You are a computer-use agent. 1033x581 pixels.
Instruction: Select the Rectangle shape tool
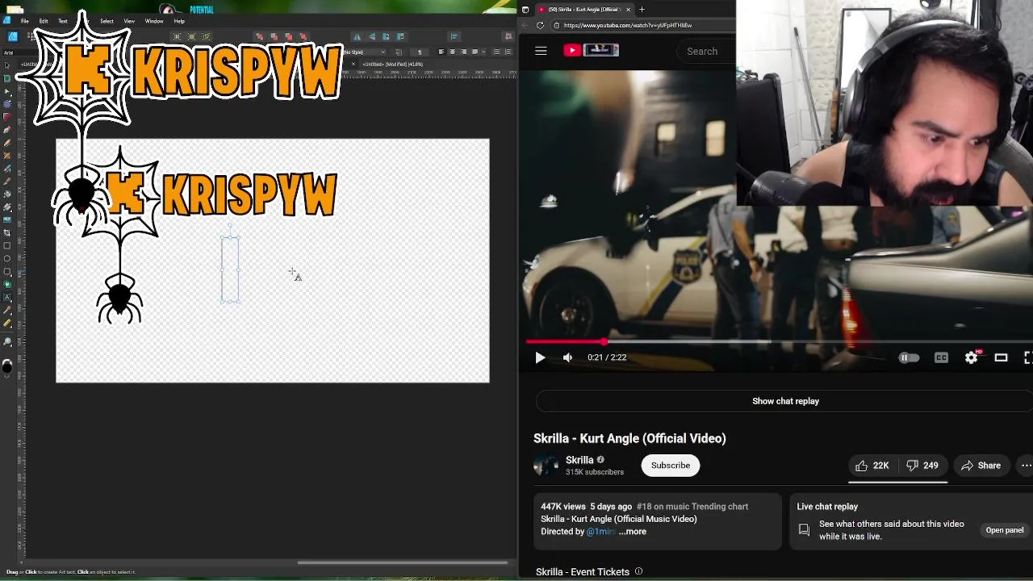tap(7, 245)
